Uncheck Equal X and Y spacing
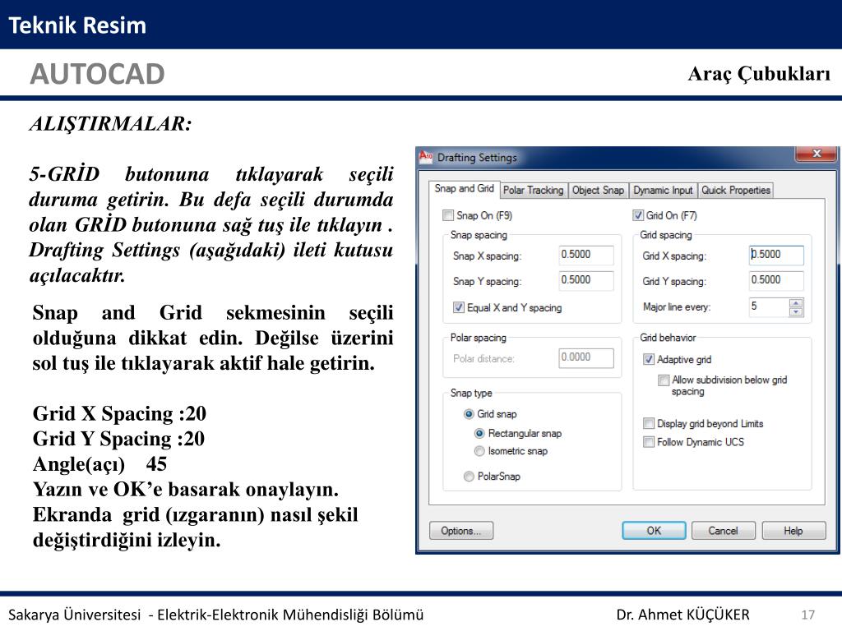This screenshot has width=842, height=631. 459,307
